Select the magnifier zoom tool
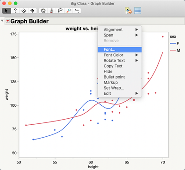The width and height of the screenshot is (185, 170). [x=68, y=11]
